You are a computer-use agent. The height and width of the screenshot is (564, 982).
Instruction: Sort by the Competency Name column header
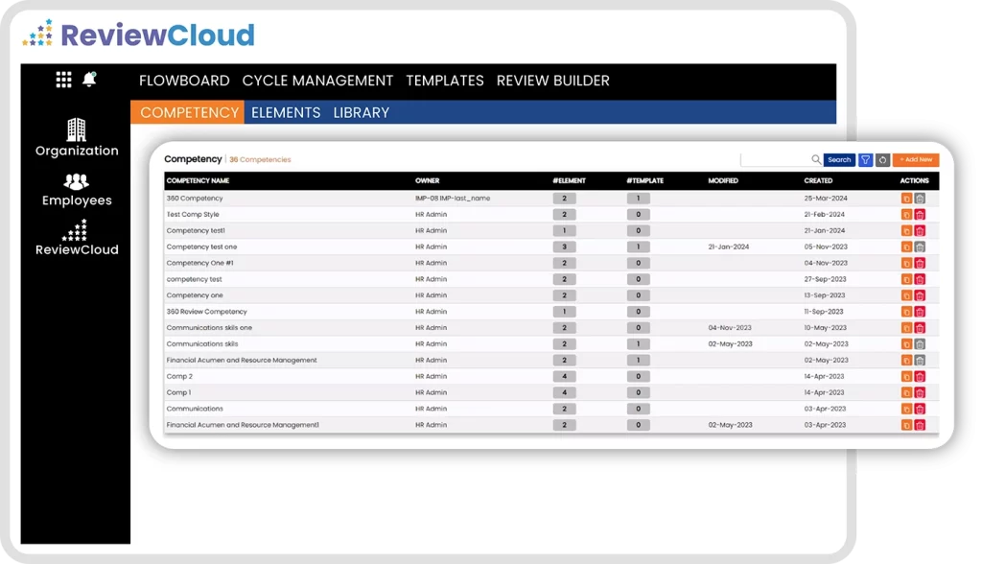(198, 180)
